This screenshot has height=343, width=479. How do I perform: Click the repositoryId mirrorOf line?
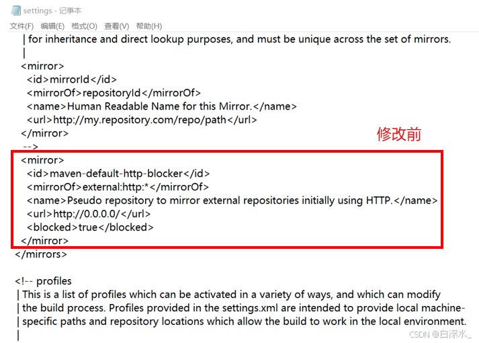coord(114,93)
